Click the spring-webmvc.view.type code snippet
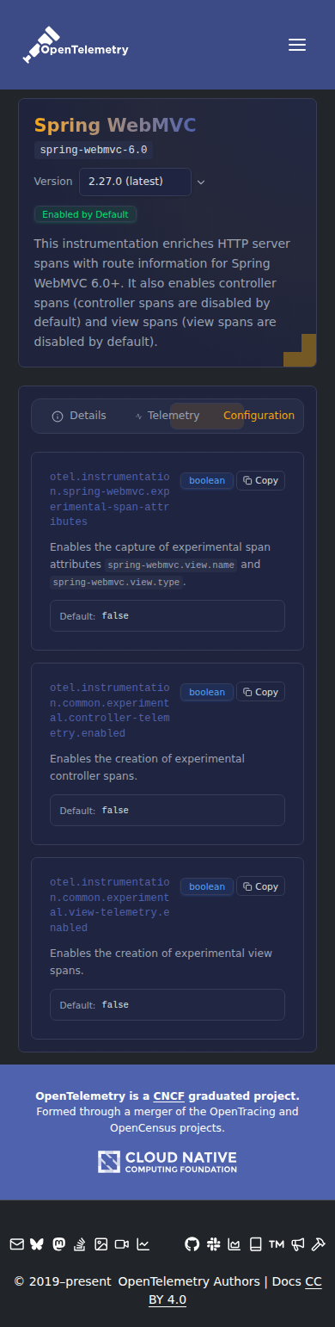 tap(116, 583)
